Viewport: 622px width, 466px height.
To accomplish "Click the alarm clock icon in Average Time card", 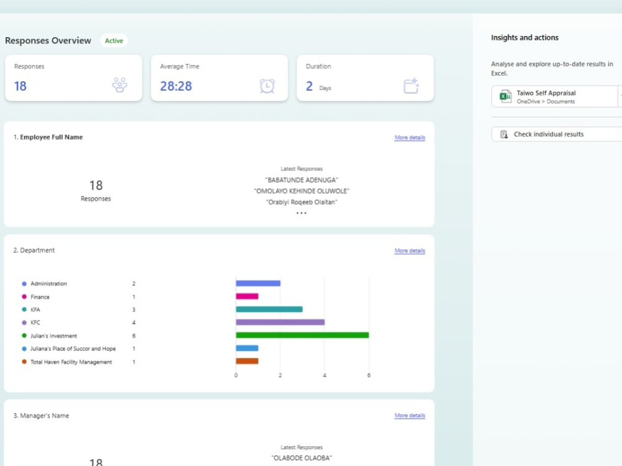I will point(267,86).
